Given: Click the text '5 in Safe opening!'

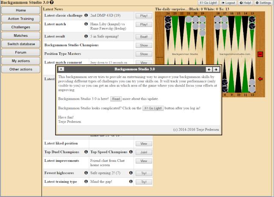Looking at the screenshot, I should point(104,36).
